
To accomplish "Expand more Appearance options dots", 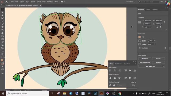I will (x=166, y=51).
